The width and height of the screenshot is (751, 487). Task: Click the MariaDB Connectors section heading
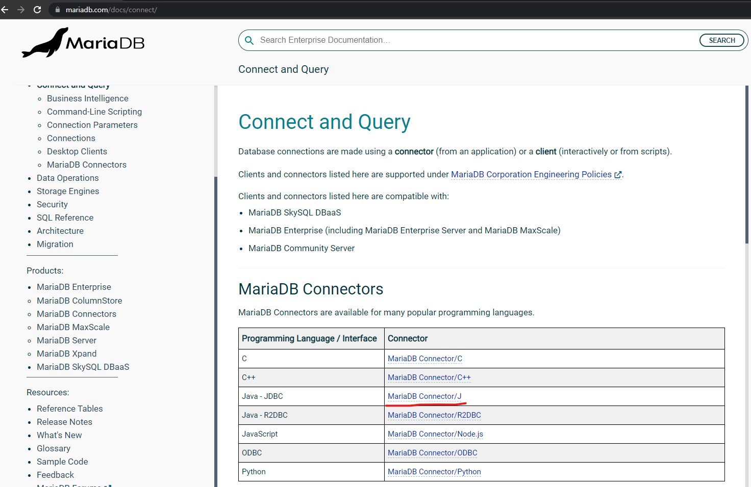point(311,289)
